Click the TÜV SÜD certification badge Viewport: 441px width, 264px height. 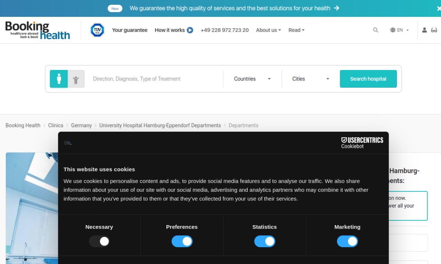pyautogui.click(x=97, y=30)
